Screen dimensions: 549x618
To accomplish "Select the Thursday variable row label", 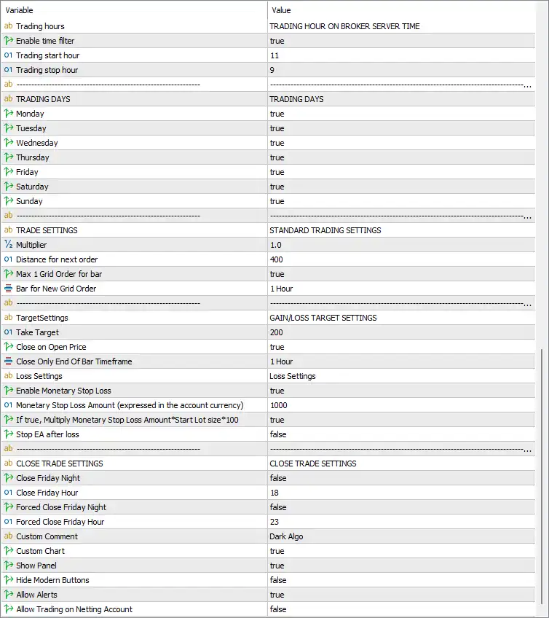I will click(x=33, y=157).
